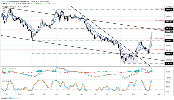Click the gray shaded rectangle near August lows
Screen dimensions: 174x100
click(129, 58)
